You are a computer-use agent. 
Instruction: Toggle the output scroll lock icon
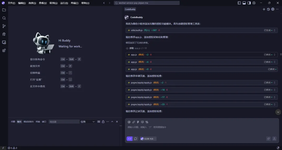coord(103,122)
